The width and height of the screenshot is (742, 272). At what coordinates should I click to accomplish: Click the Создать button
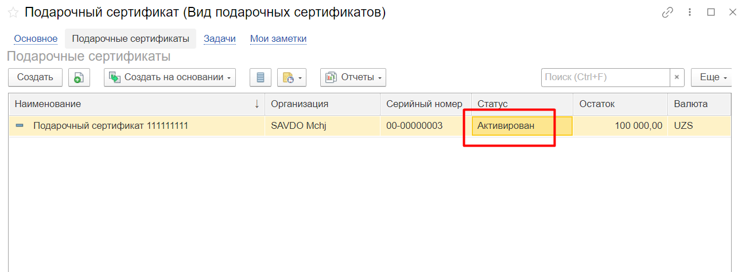(x=35, y=77)
